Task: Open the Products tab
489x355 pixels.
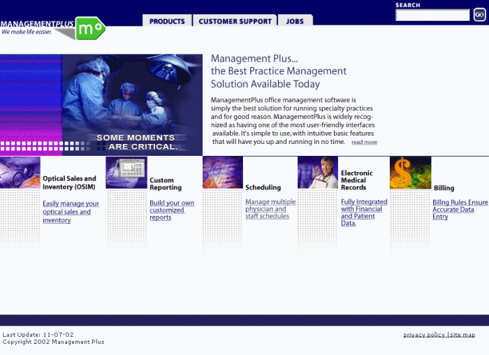Action: point(167,20)
